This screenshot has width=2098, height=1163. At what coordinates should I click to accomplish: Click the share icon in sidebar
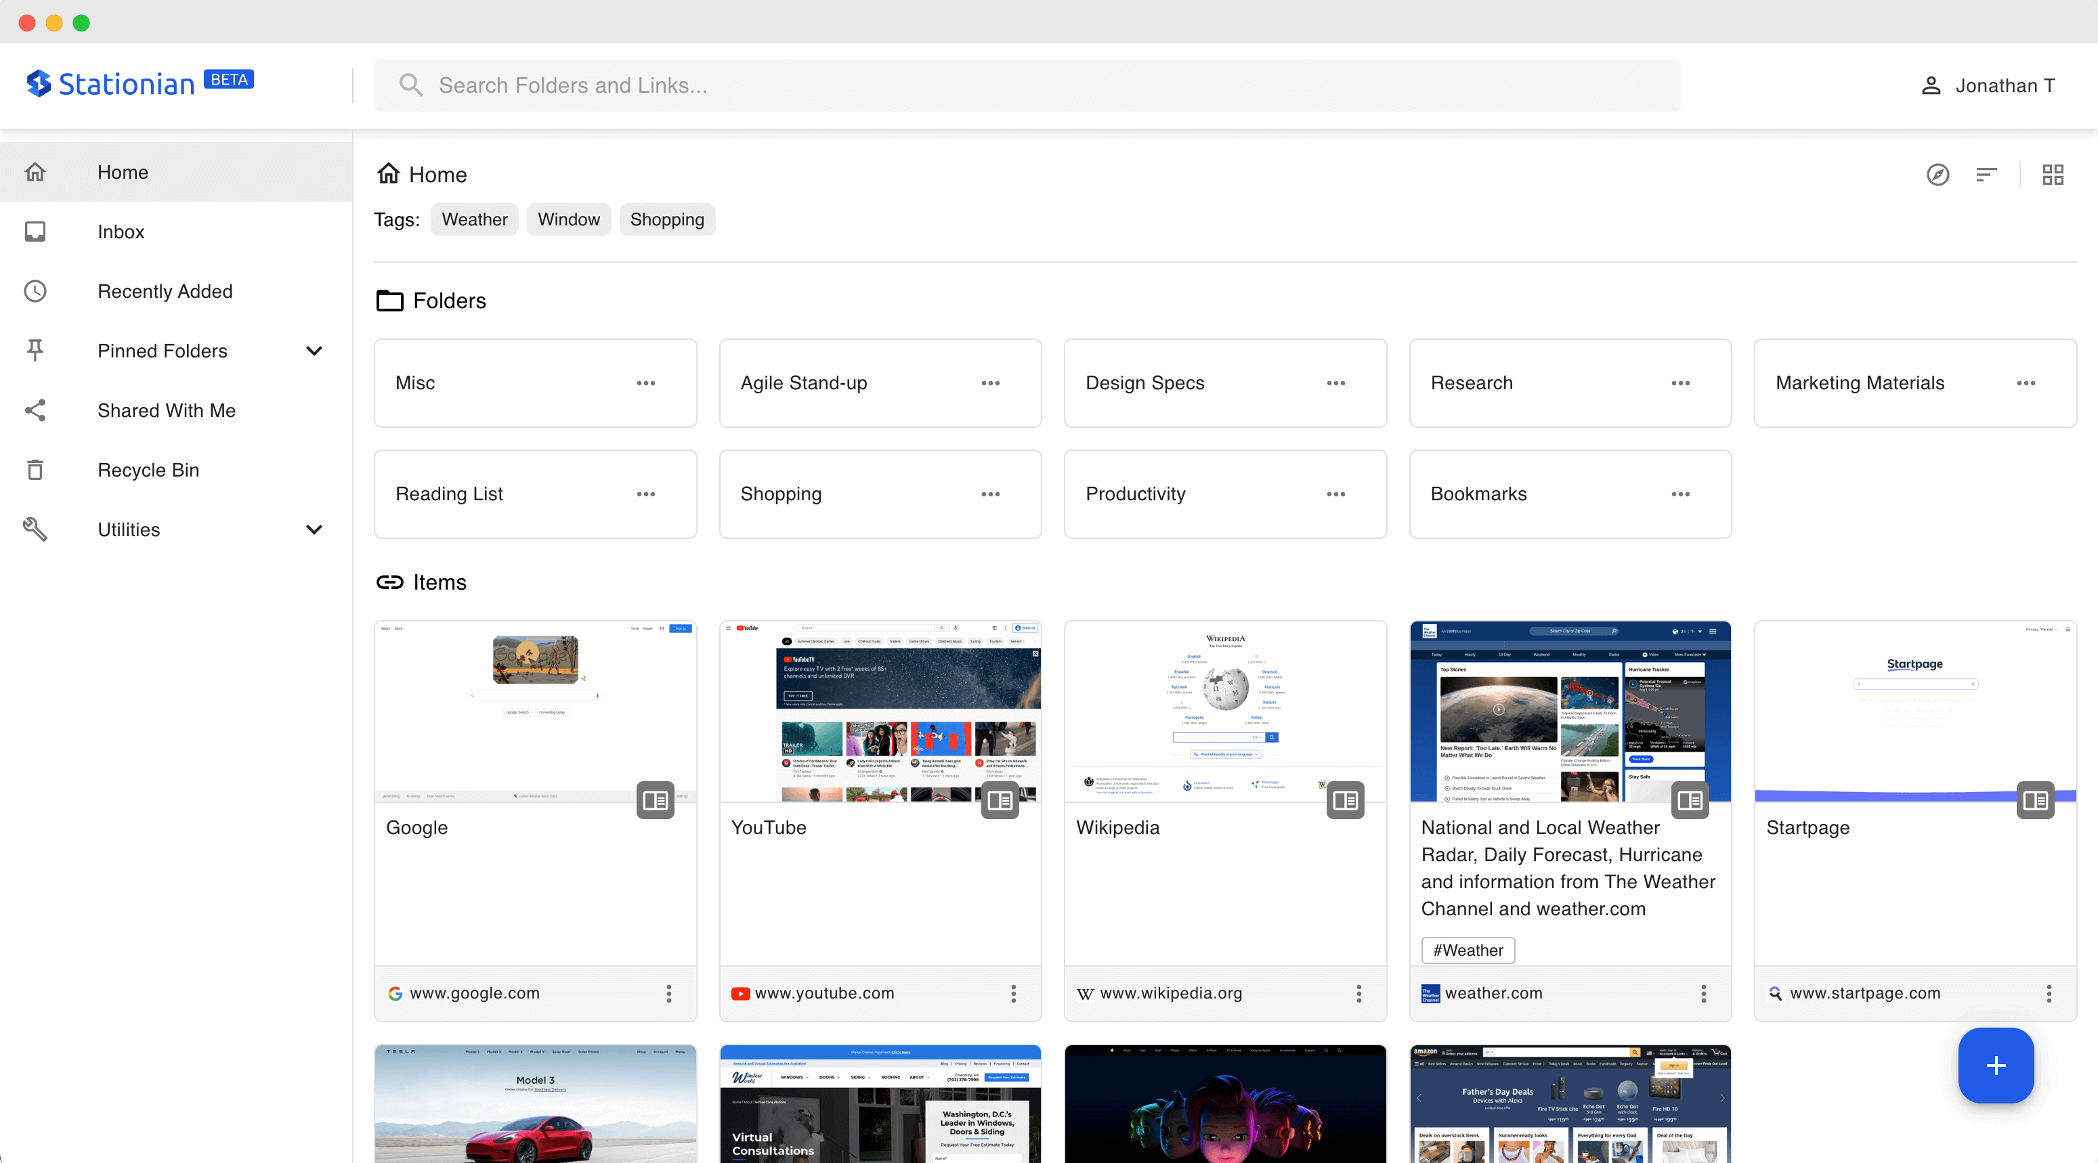click(x=35, y=410)
